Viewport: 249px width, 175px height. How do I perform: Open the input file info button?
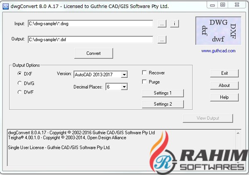point(174,24)
